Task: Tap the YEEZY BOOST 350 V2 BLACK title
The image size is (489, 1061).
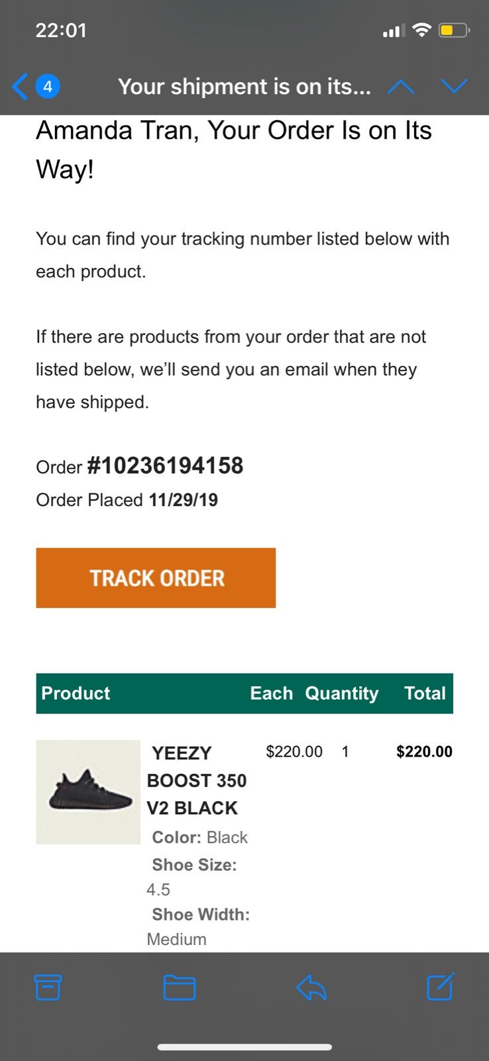Action: click(197, 780)
